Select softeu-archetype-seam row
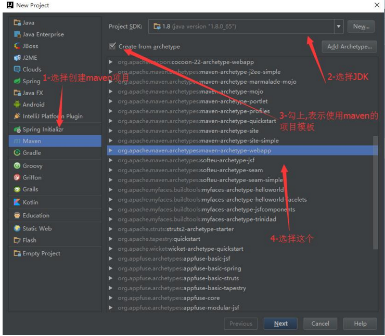Image resolution: width=385 pixels, height=336 pixels. coord(242,170)
